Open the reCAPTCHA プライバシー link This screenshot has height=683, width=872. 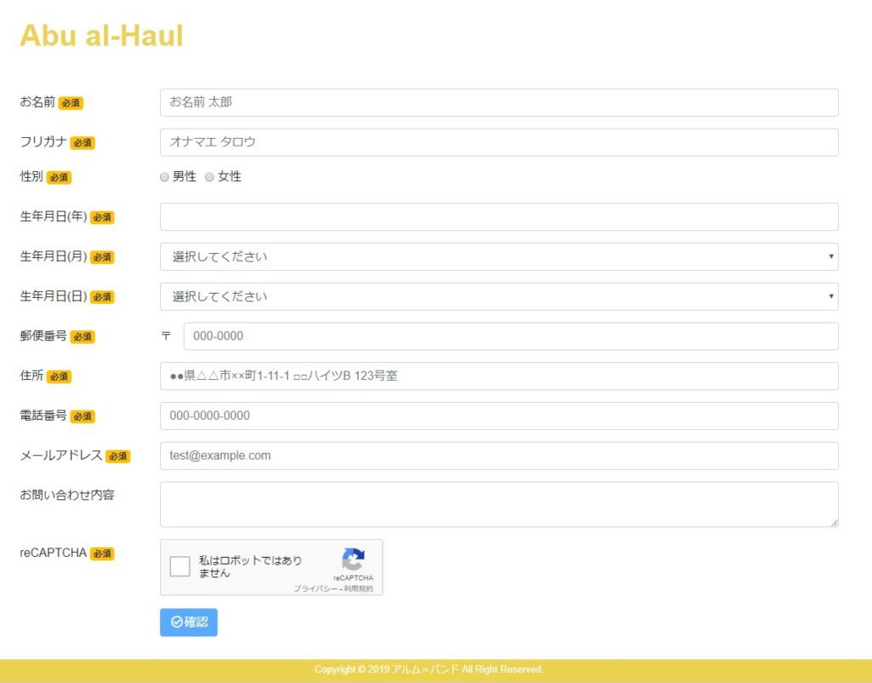coord(315,588)
